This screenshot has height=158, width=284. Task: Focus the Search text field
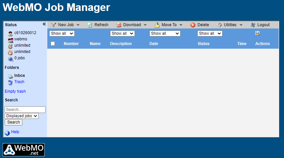pyautogui.click(x=25, y=110)
